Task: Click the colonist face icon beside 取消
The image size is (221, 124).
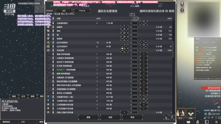Action: pos(166,117)
